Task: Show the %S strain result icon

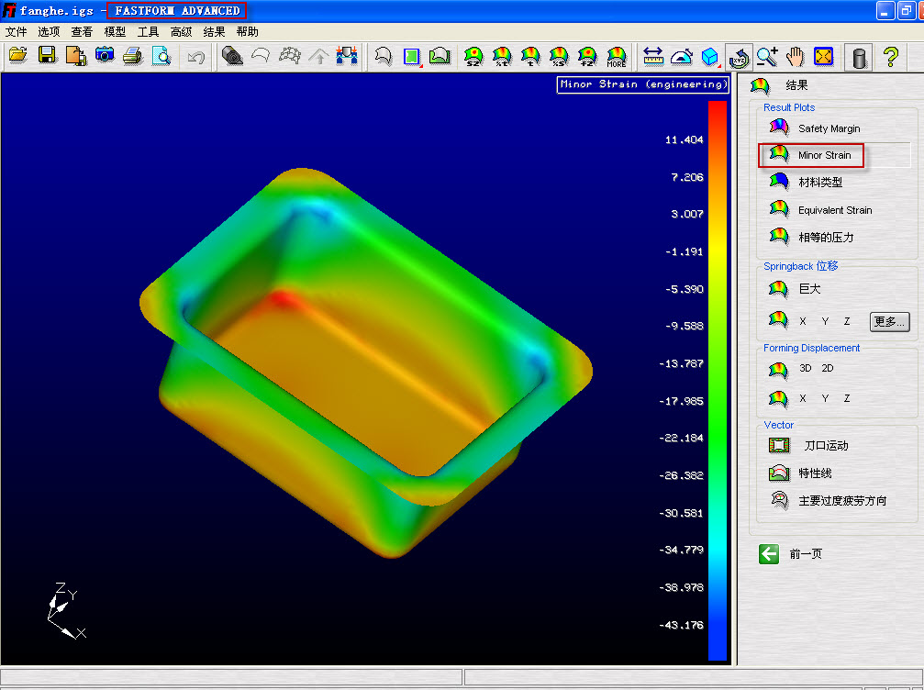Action: [x=559, y=57]
